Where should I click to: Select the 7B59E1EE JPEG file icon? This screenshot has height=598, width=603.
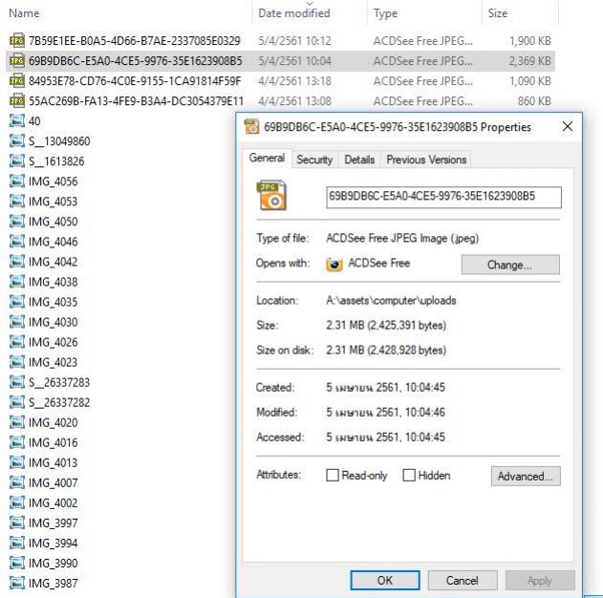pos(17,41)
